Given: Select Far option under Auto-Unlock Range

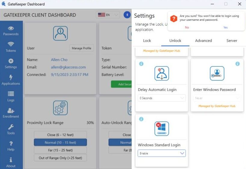Looking at the screenshot, I should [120, 150].
